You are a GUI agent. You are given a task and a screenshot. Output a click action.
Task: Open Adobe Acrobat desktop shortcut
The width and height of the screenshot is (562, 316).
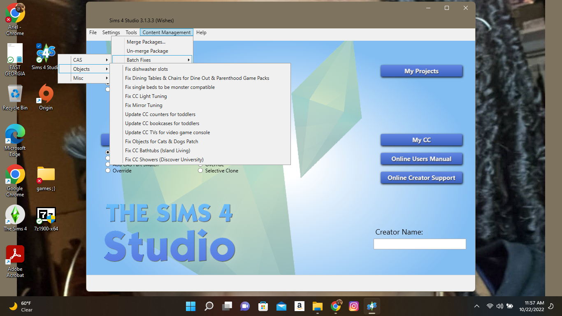(15, 261)
